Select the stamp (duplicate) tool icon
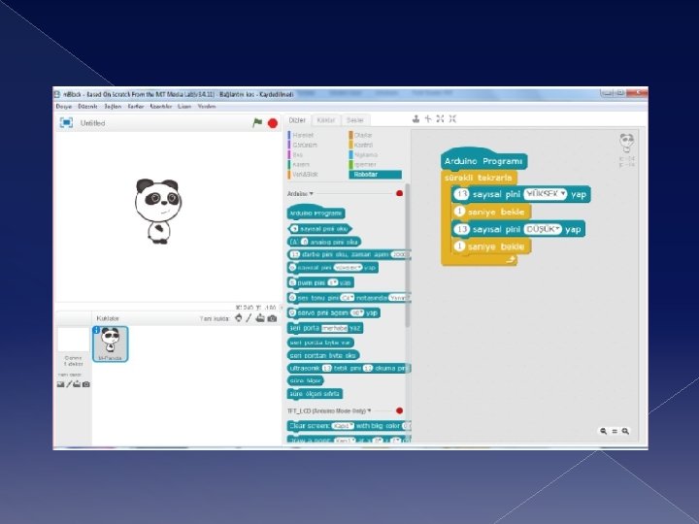Image resolution: width=699 pixels, height=524 pixels. 416,118
